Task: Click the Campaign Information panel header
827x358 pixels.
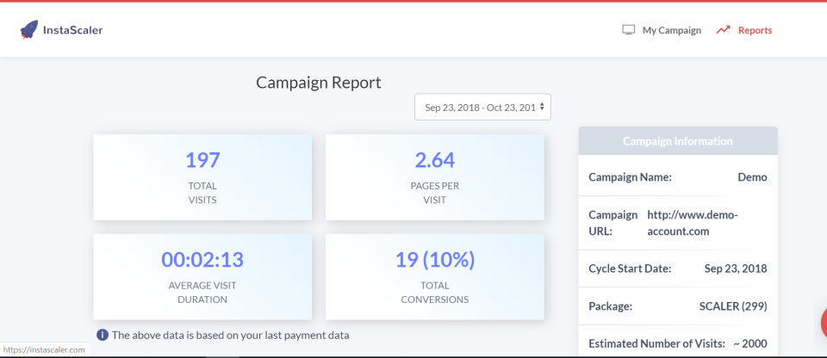Action: click(678, 141)
